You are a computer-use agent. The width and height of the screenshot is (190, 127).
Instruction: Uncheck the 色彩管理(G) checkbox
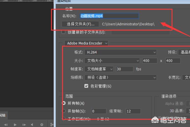click(x=86, y=86)
